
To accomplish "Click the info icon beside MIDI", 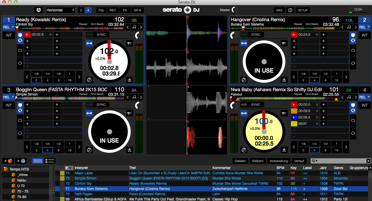I will coord(290,10).
